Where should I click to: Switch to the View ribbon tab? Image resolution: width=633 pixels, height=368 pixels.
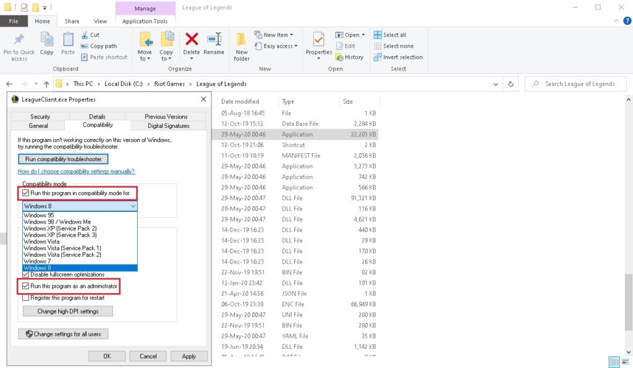click(100, 22)
